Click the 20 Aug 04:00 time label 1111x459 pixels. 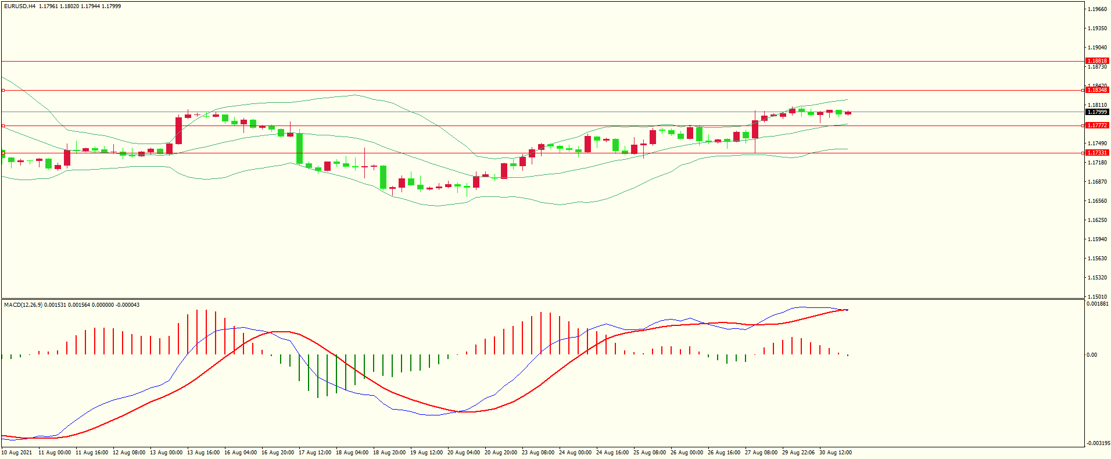point(464,453)
